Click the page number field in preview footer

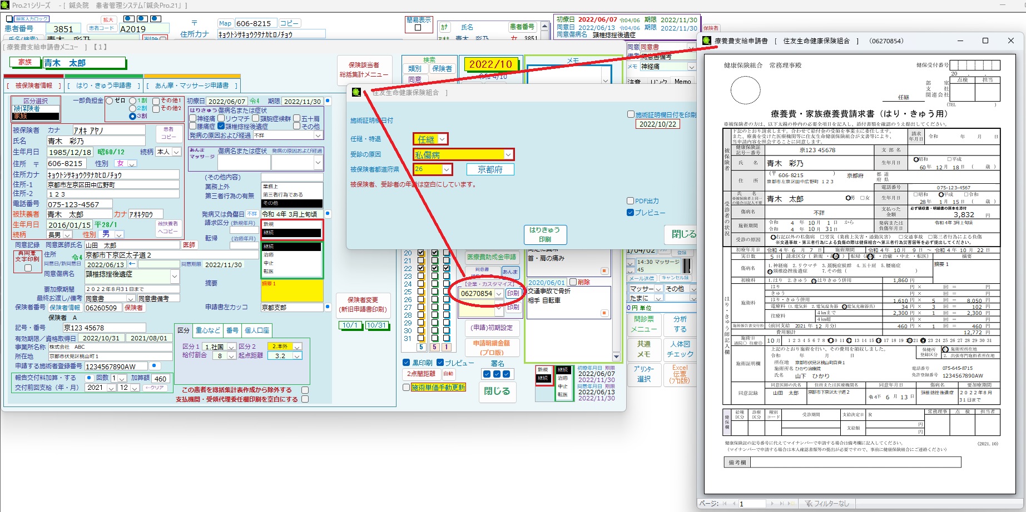[752, 504]
